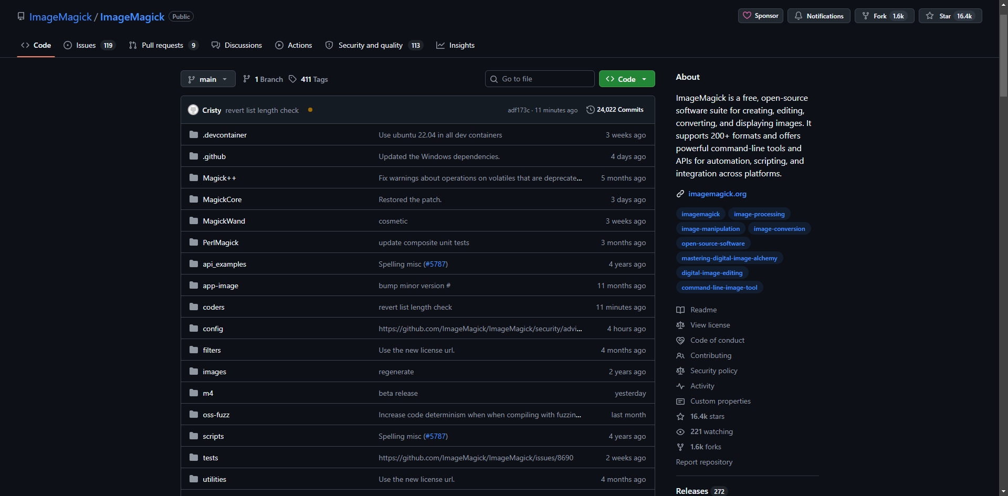
Task: Click the utilities folder icon
Action: tap(194, 479)
